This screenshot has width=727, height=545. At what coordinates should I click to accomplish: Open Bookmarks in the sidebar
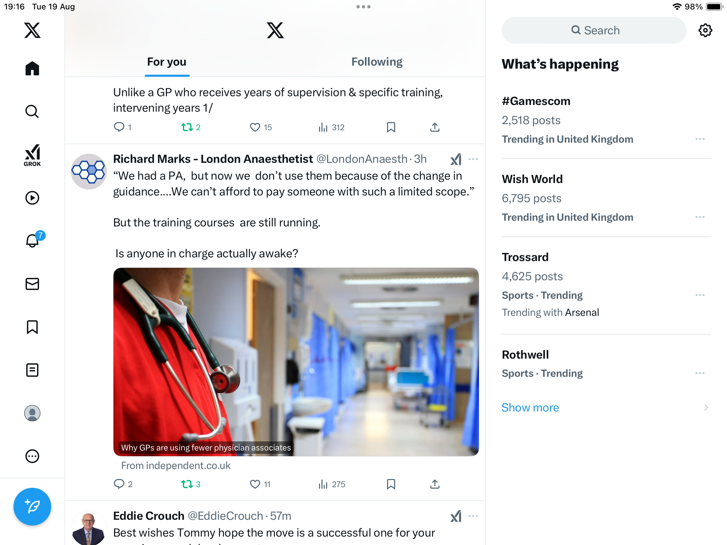[32, 327]
